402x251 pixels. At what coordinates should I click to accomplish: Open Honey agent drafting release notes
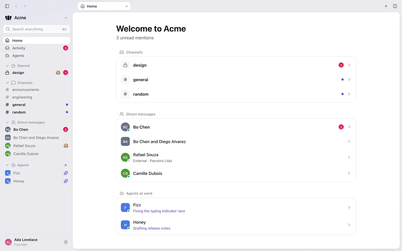click(236, 225)
